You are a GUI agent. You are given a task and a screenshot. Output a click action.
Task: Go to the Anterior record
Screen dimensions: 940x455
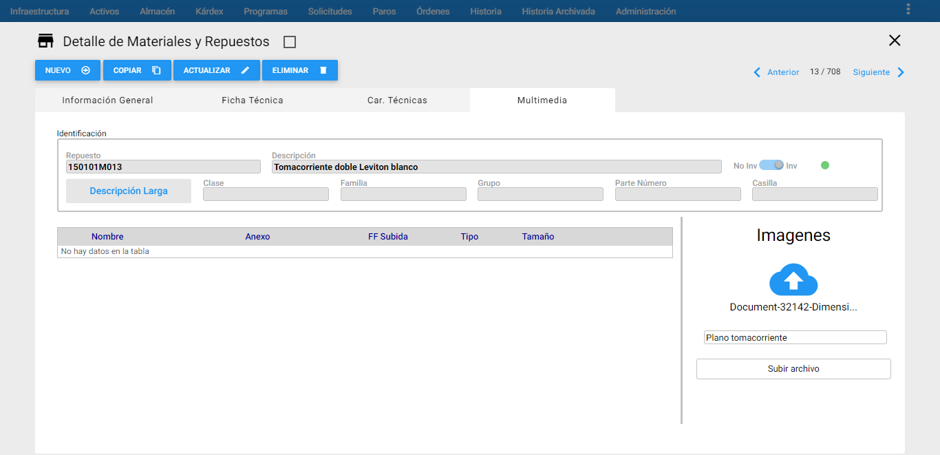pos(783,72)
